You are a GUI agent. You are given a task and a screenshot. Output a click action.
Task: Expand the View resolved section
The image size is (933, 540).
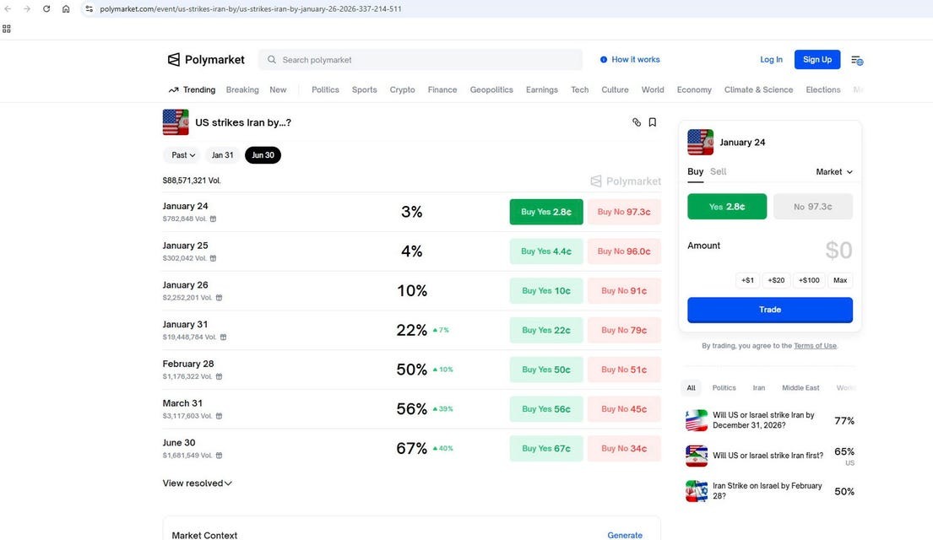click(197, 483)
